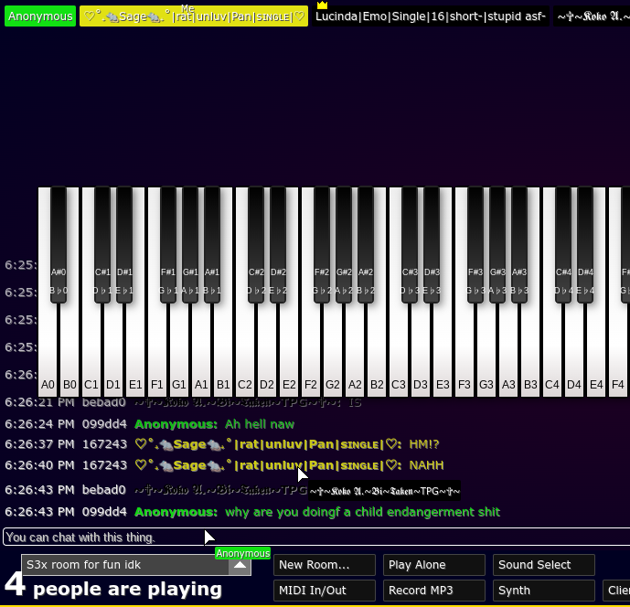
Task: Click Lucinda's participant name tag
Action: 431,16
